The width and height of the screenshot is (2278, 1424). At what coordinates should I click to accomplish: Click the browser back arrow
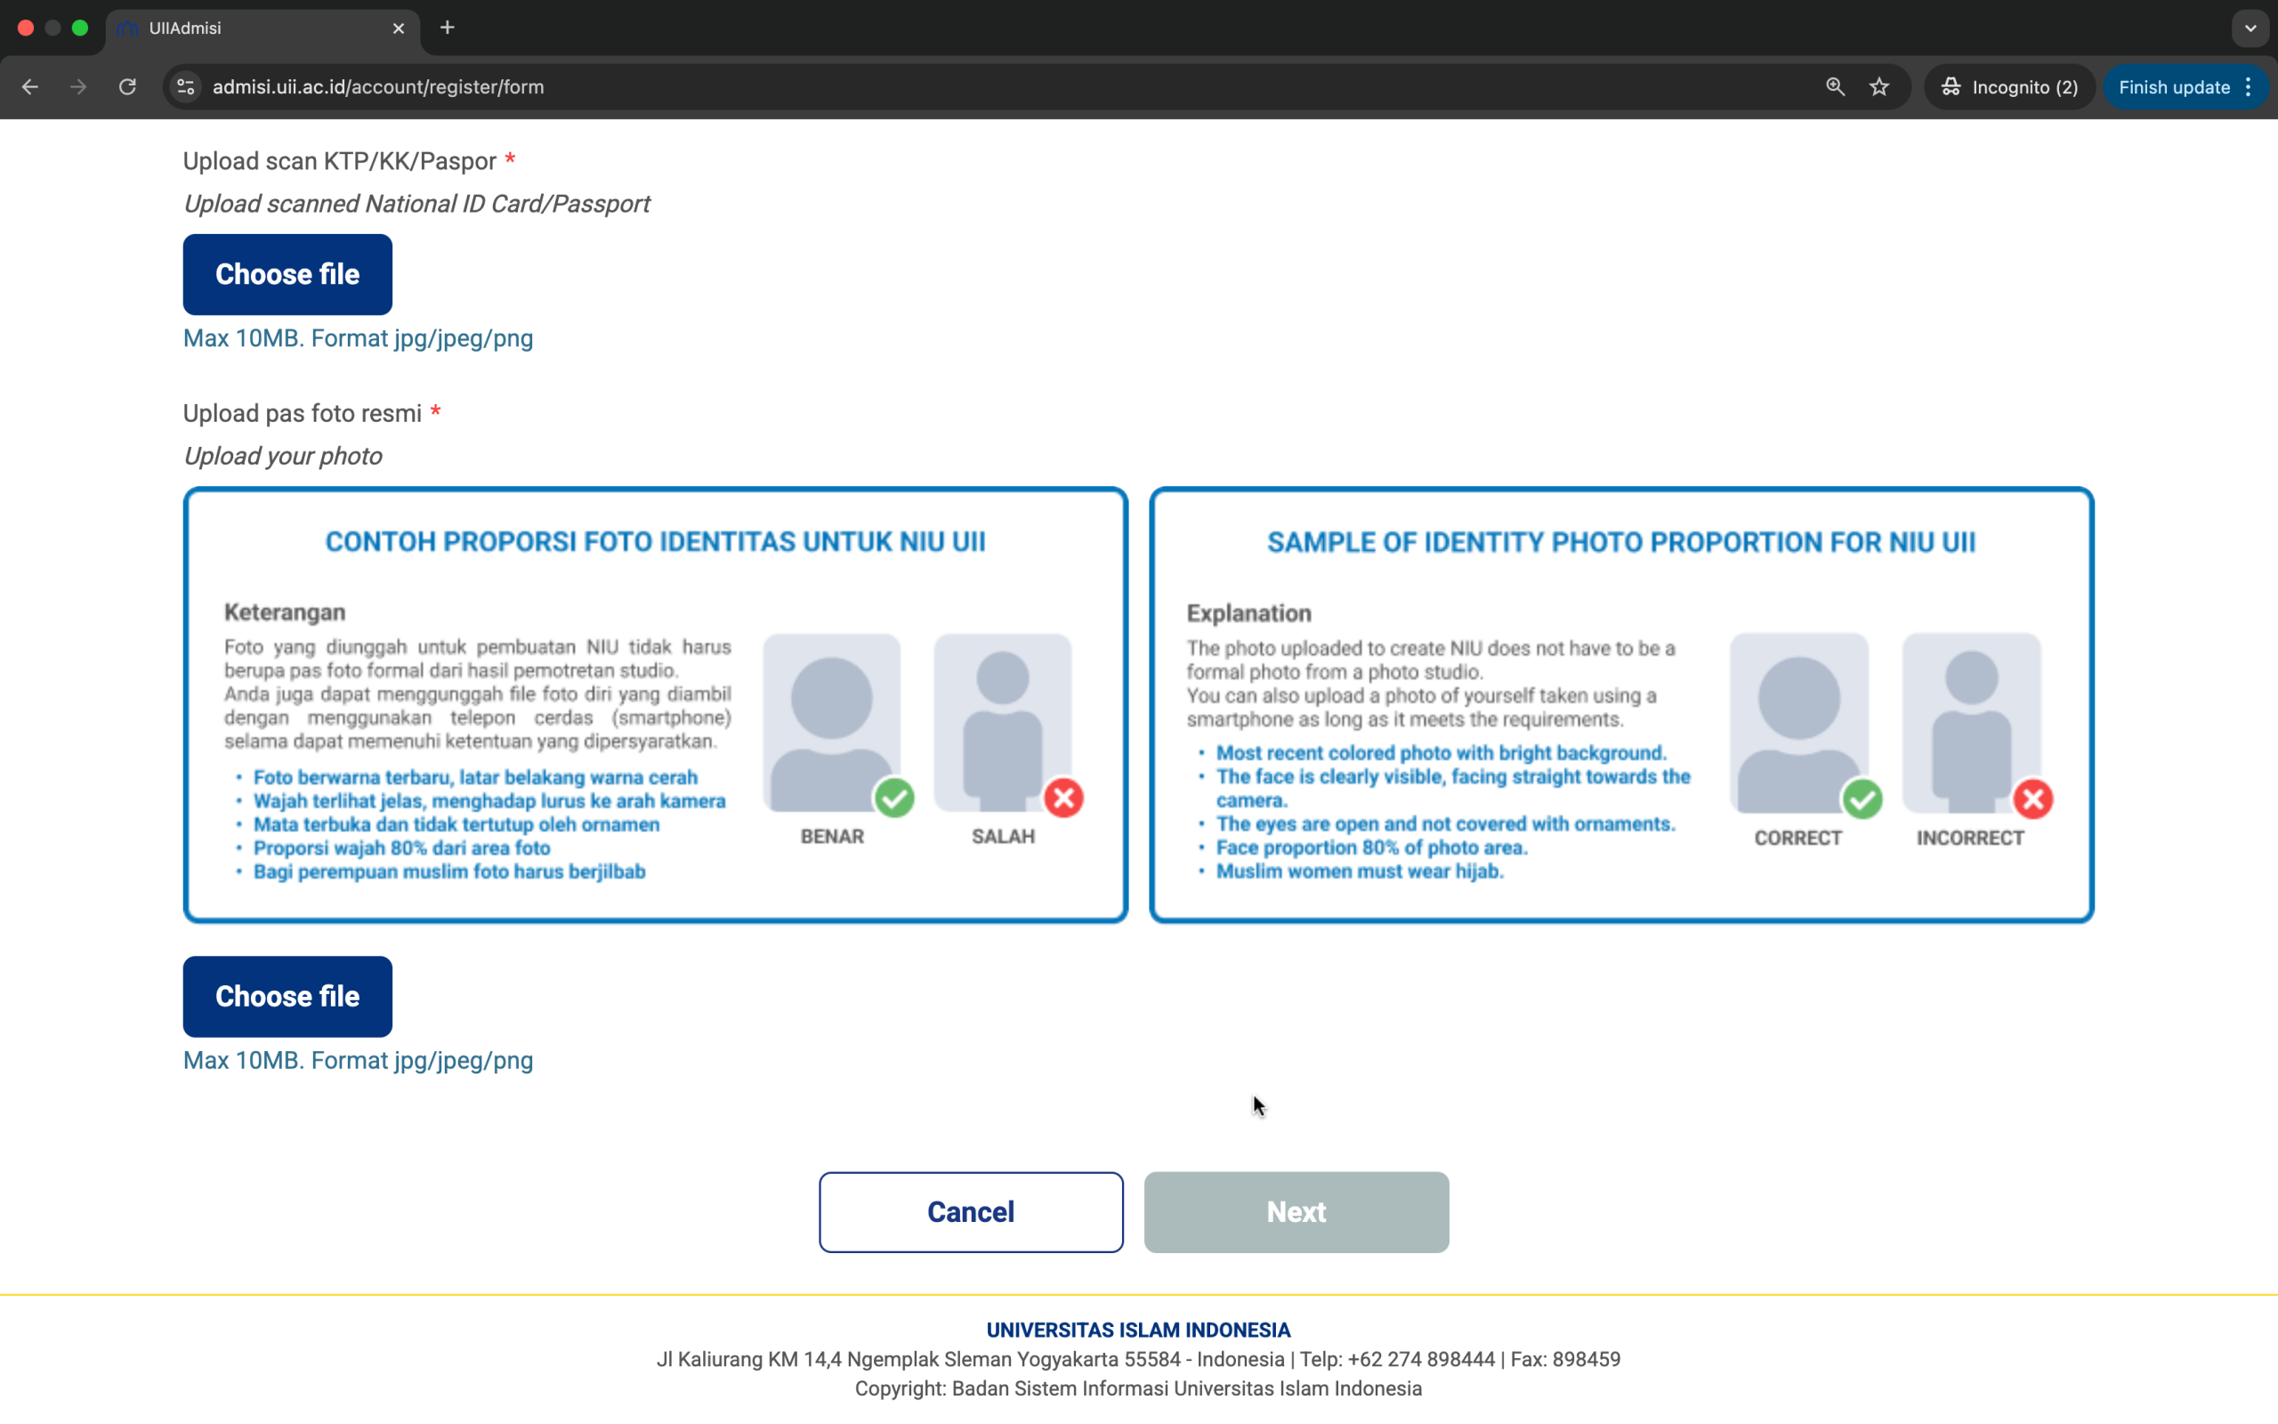(x=30, y=86)
